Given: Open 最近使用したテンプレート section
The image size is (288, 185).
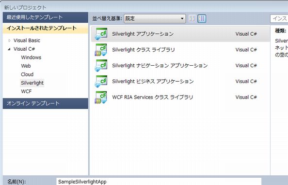Looking at the screenshot, I should click(46, 17).
